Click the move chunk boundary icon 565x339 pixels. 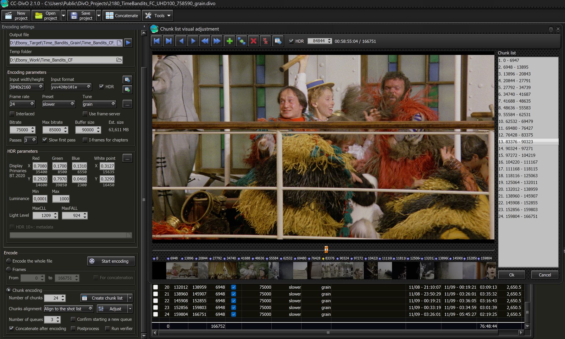point(241,41)
